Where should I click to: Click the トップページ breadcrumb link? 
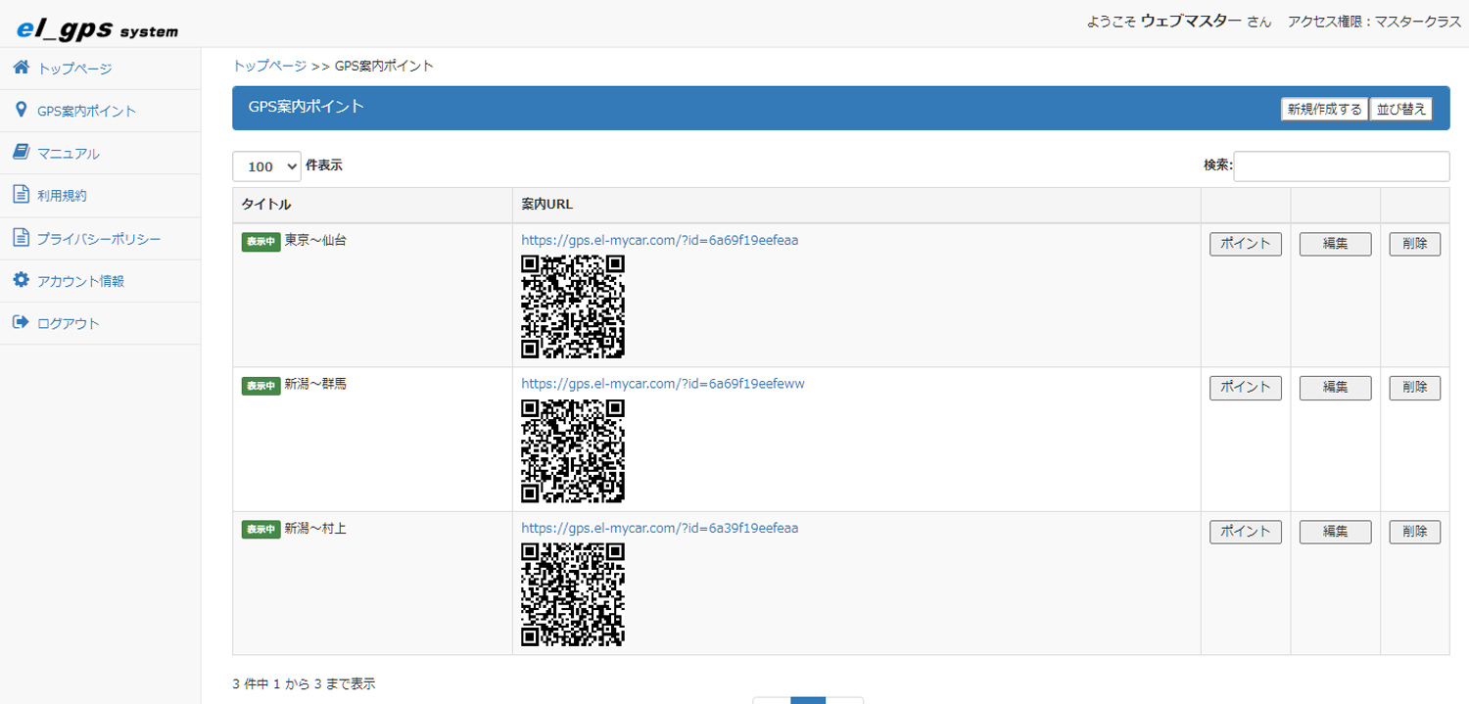[x=269, y=66]
